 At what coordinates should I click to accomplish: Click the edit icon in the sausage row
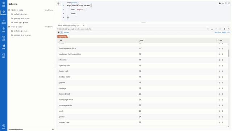[x=219, y=88]
